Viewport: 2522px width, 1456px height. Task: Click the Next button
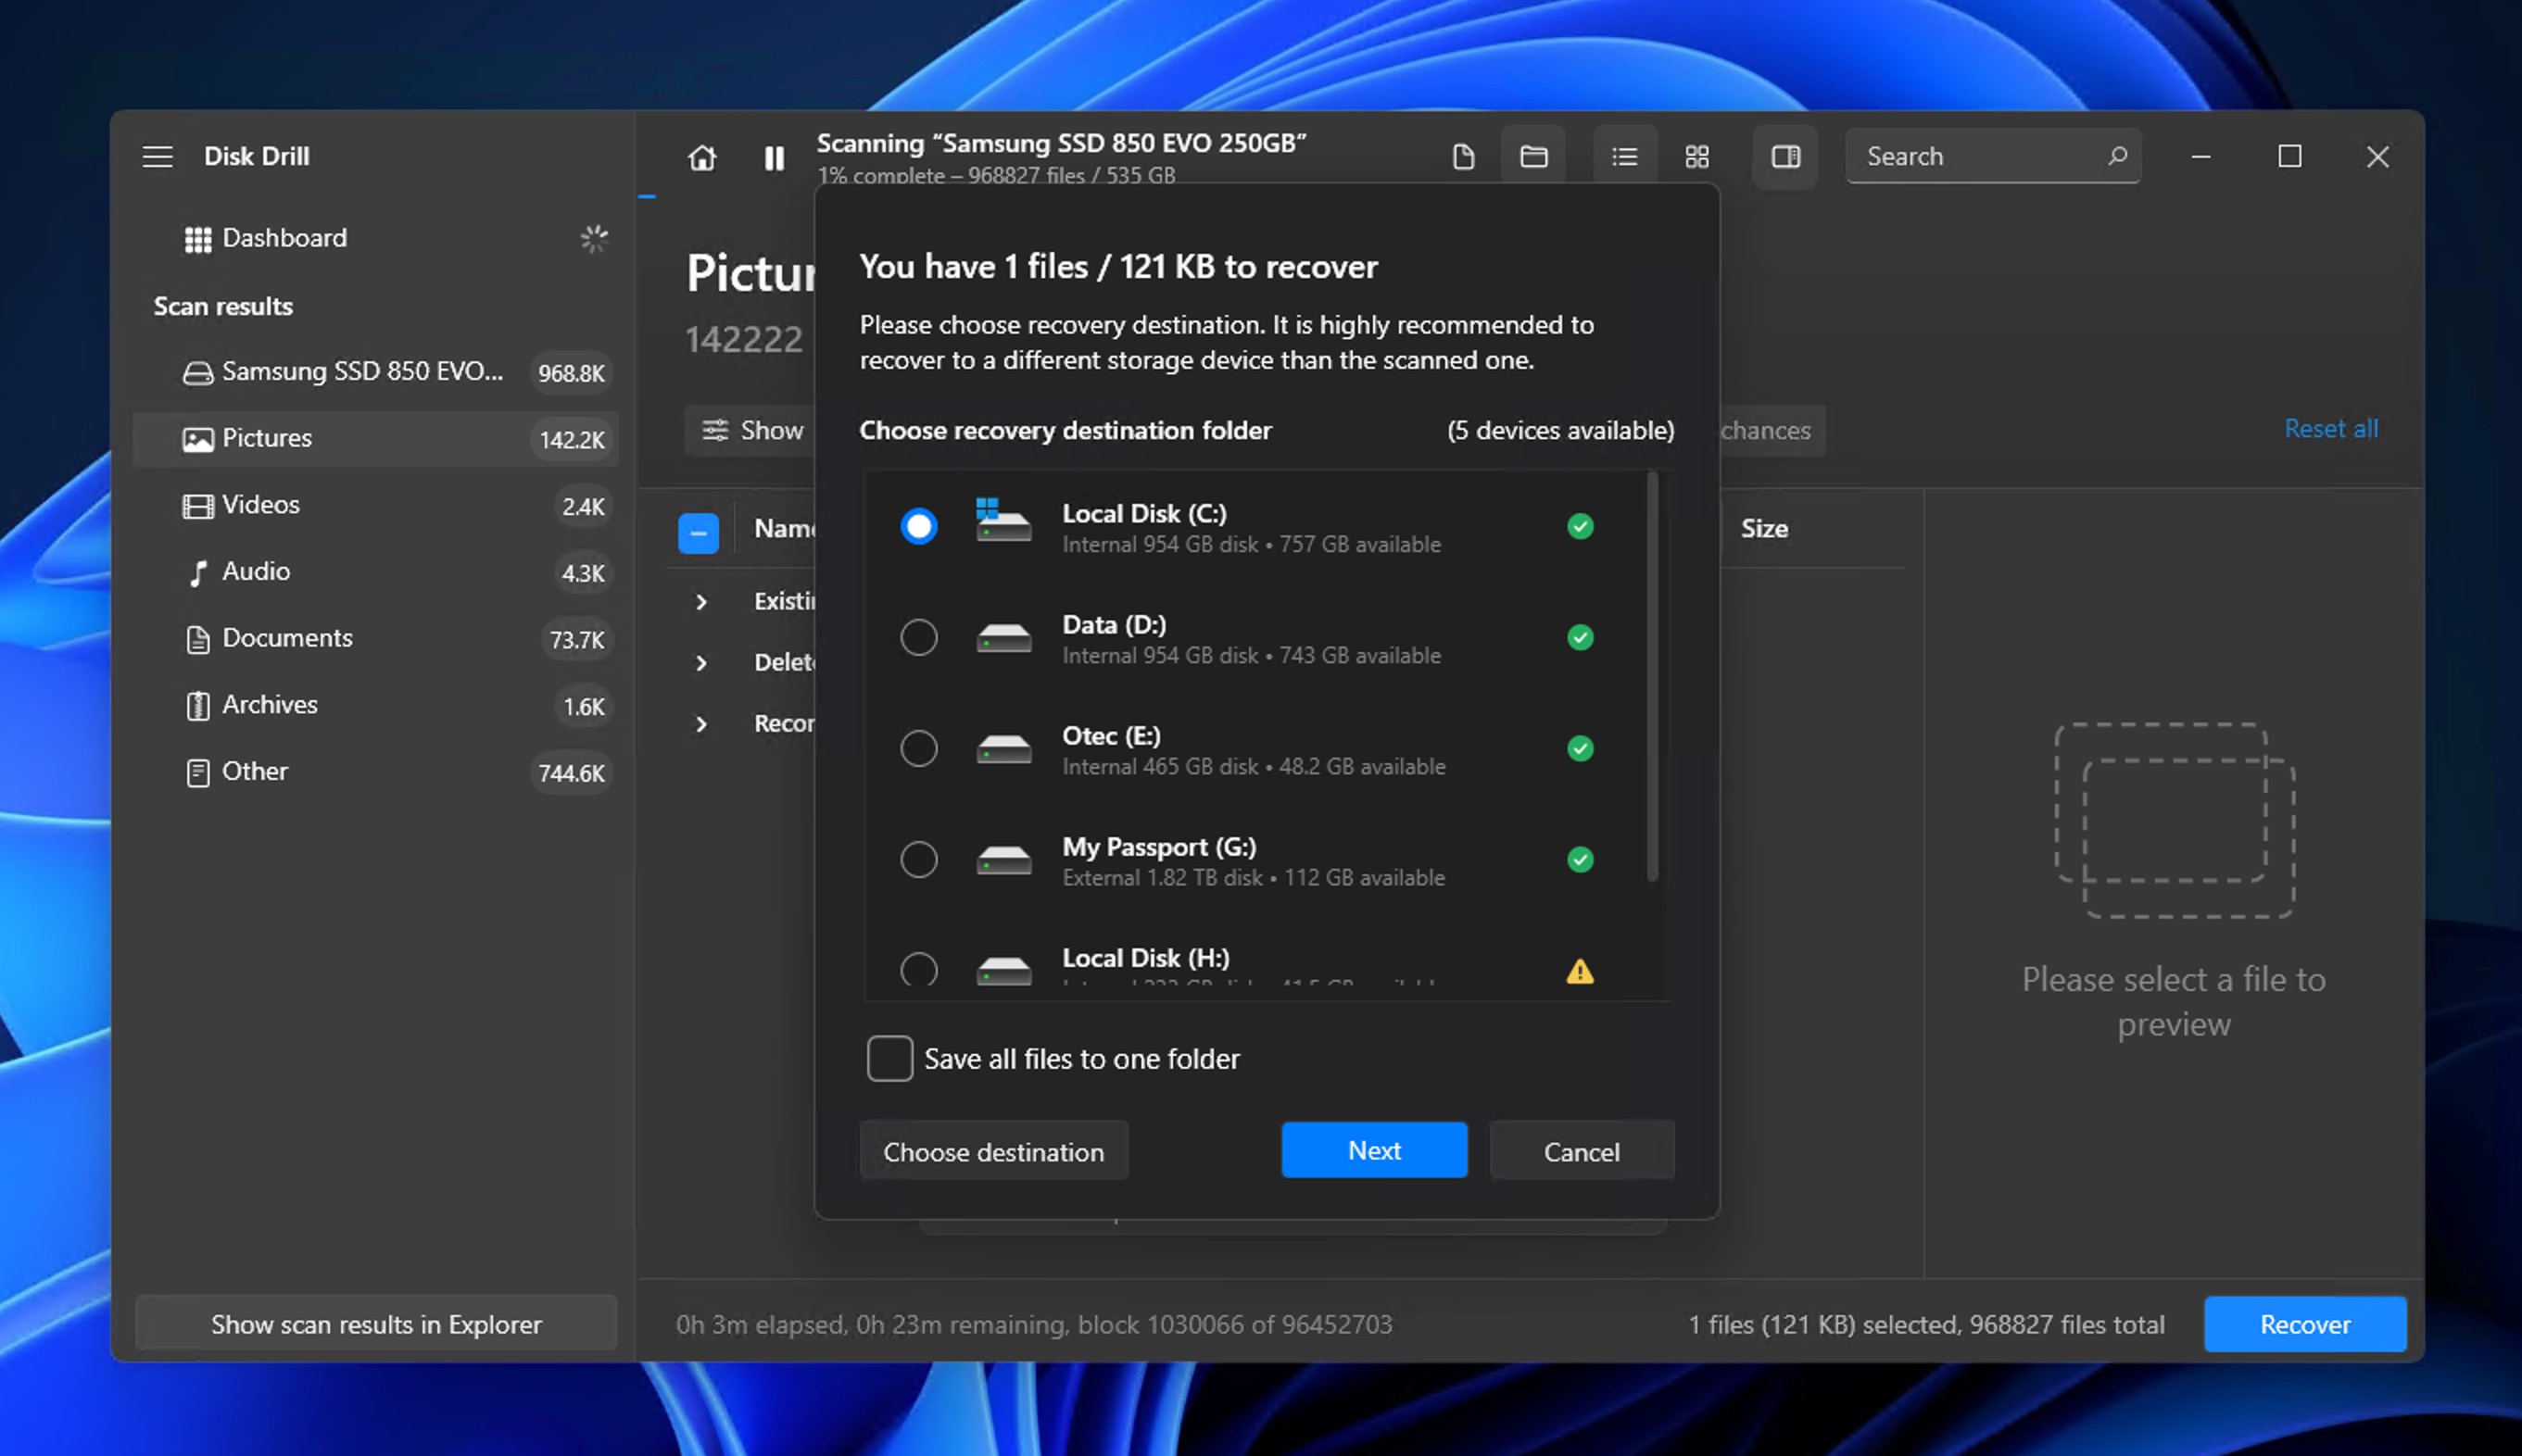pyautogui.click(x=1374, y=1150)
